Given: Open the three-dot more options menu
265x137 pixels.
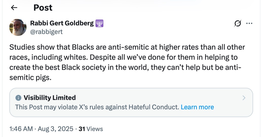Looking at the screenshot, I should [249, 24].
